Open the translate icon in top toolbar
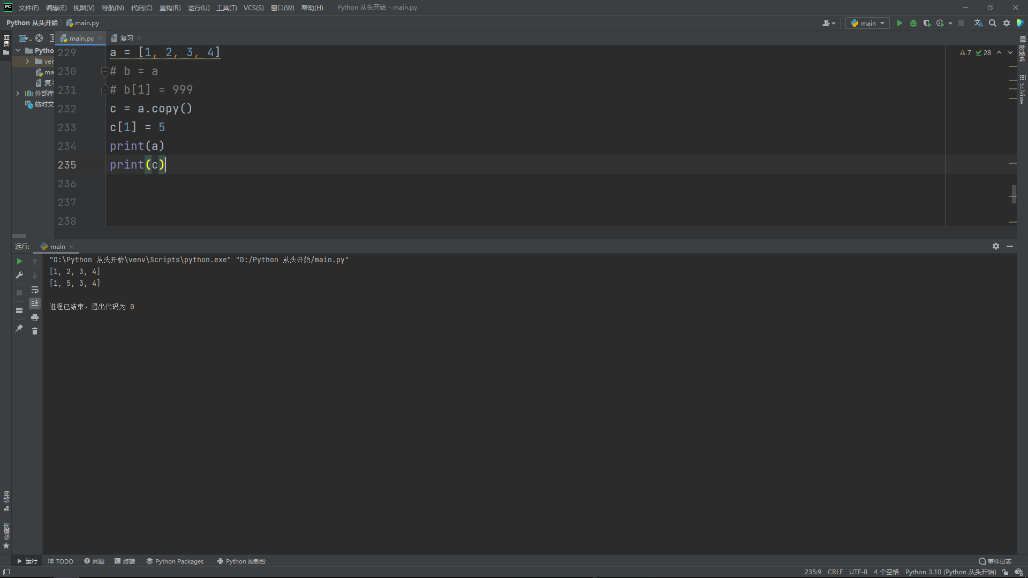 click(978, 23)
